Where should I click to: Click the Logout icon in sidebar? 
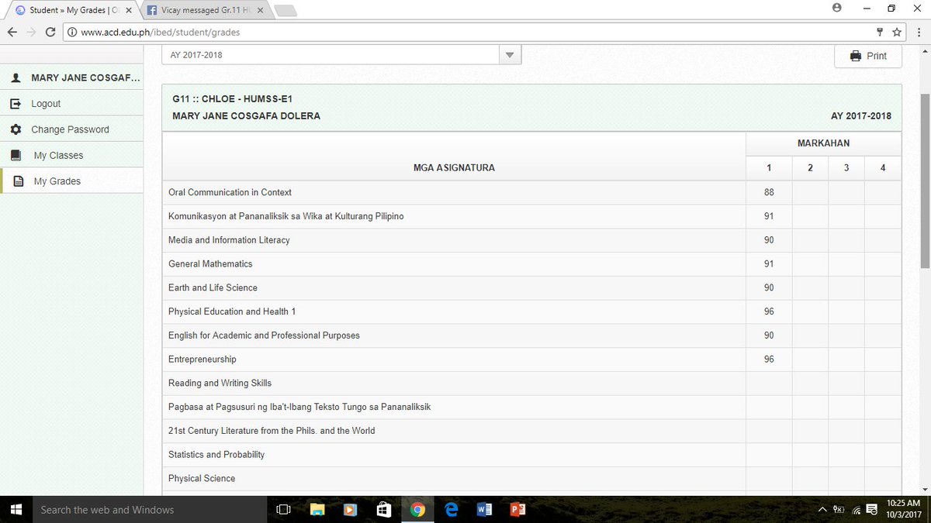pyautogui.click(x=16, y=103)
